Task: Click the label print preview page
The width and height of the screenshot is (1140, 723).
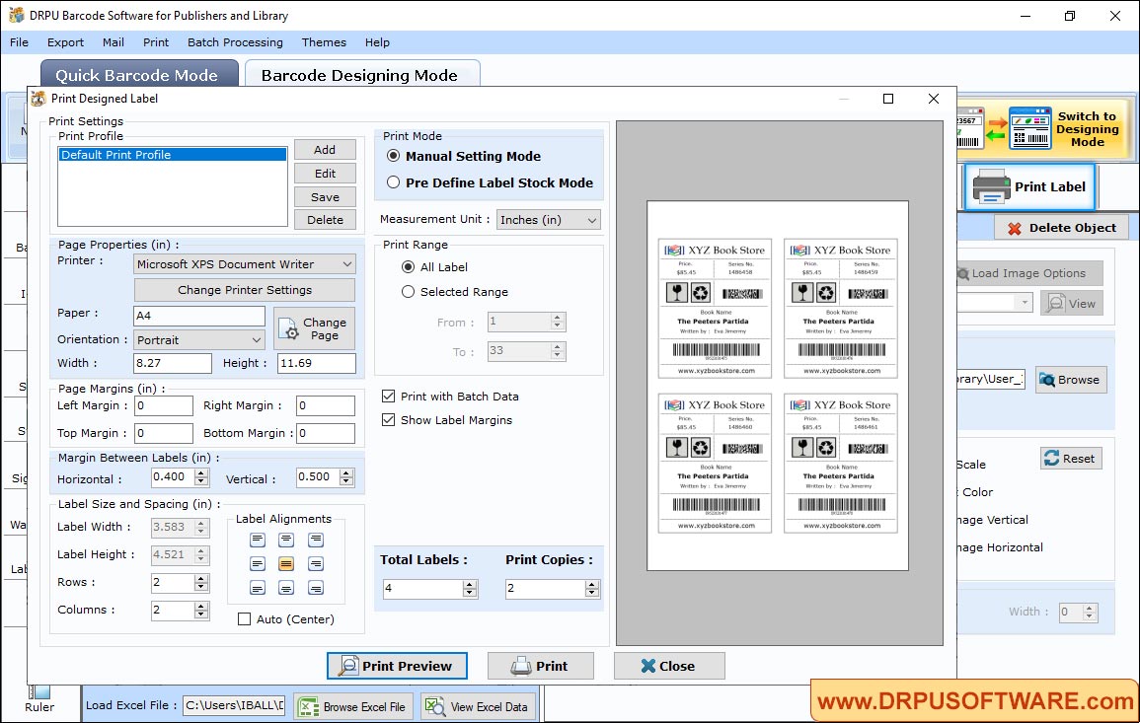Action: point(777,386)
